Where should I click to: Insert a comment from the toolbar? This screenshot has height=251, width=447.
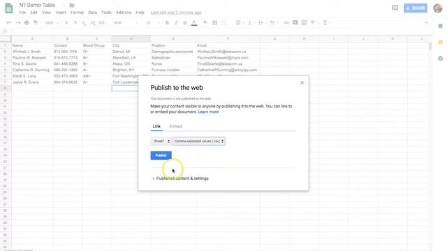point(295,23)
